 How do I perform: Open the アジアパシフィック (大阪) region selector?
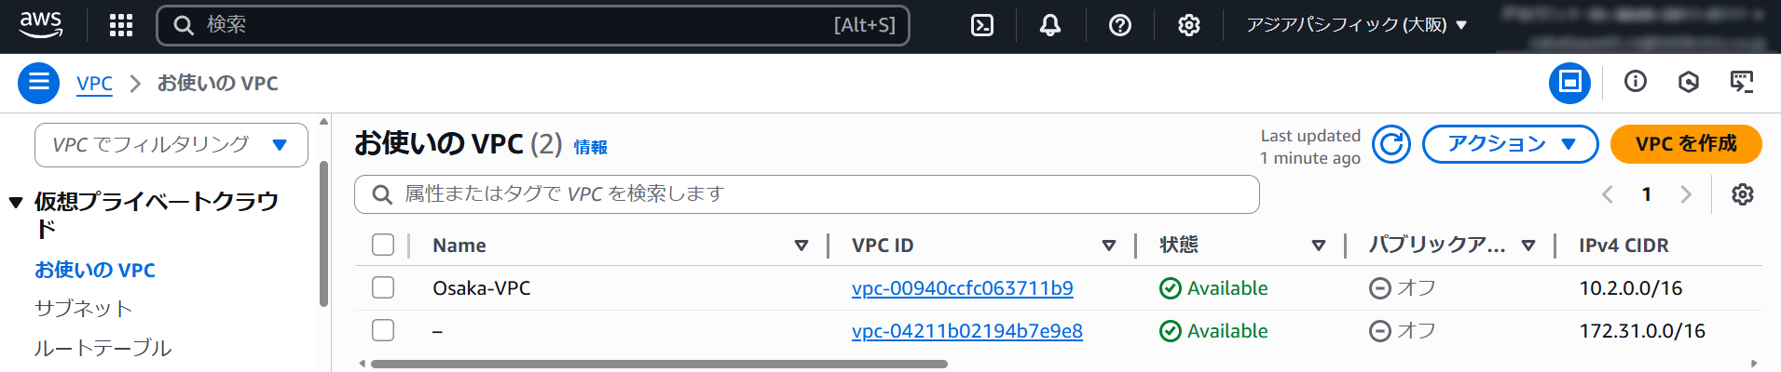tap(1357, 25)
